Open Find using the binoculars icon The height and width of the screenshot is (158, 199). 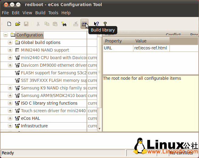tap(64, 24)
